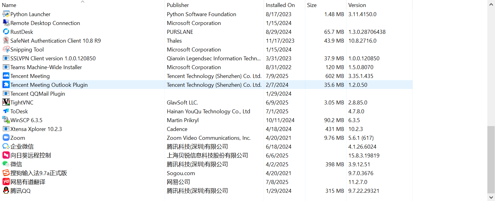Screen dimensions: 495x201
Task: Click publisher Martin Prikryl
Action: [183, 120]
